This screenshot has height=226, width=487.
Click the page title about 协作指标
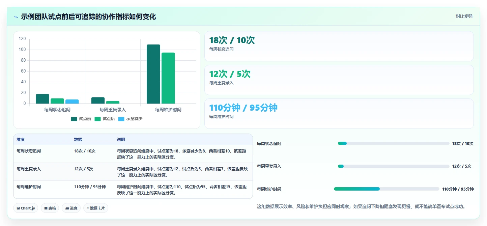(88, 17)
